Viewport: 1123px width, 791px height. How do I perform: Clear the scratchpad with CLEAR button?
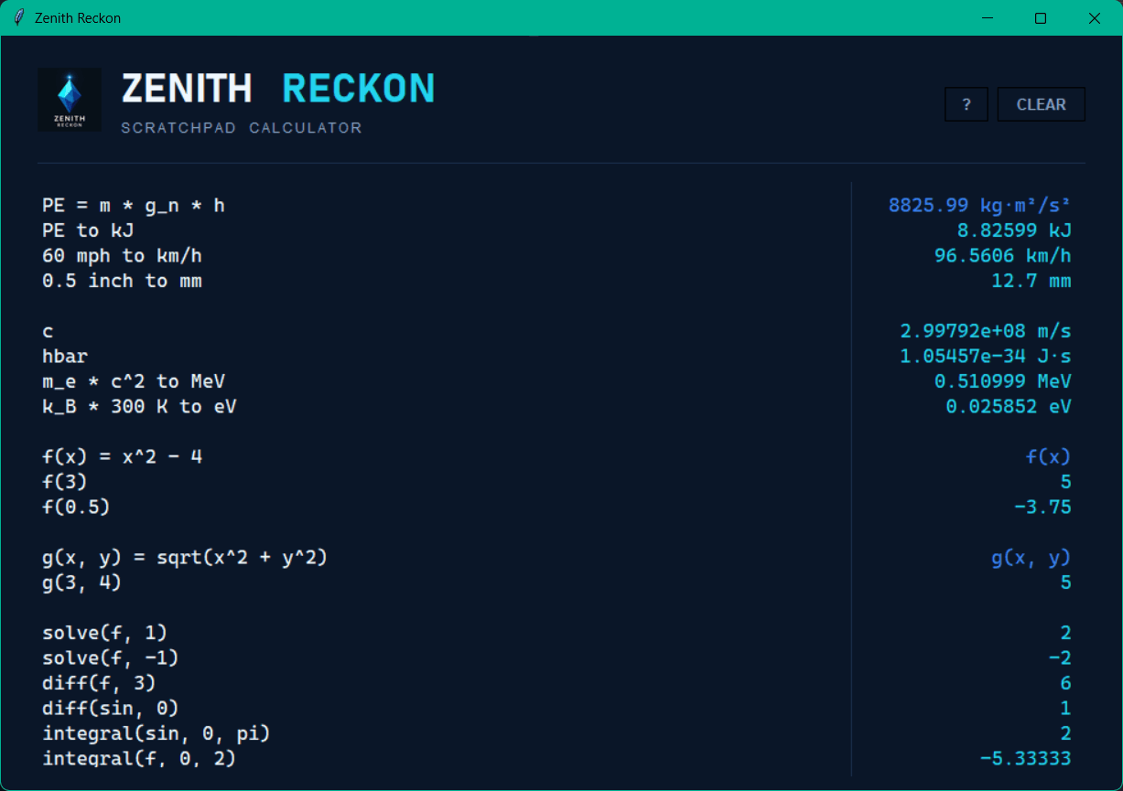[1042, 104]
